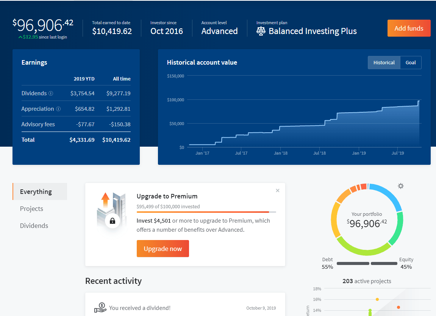Click the balance scale investment plan icon

[x=261, y=31]
